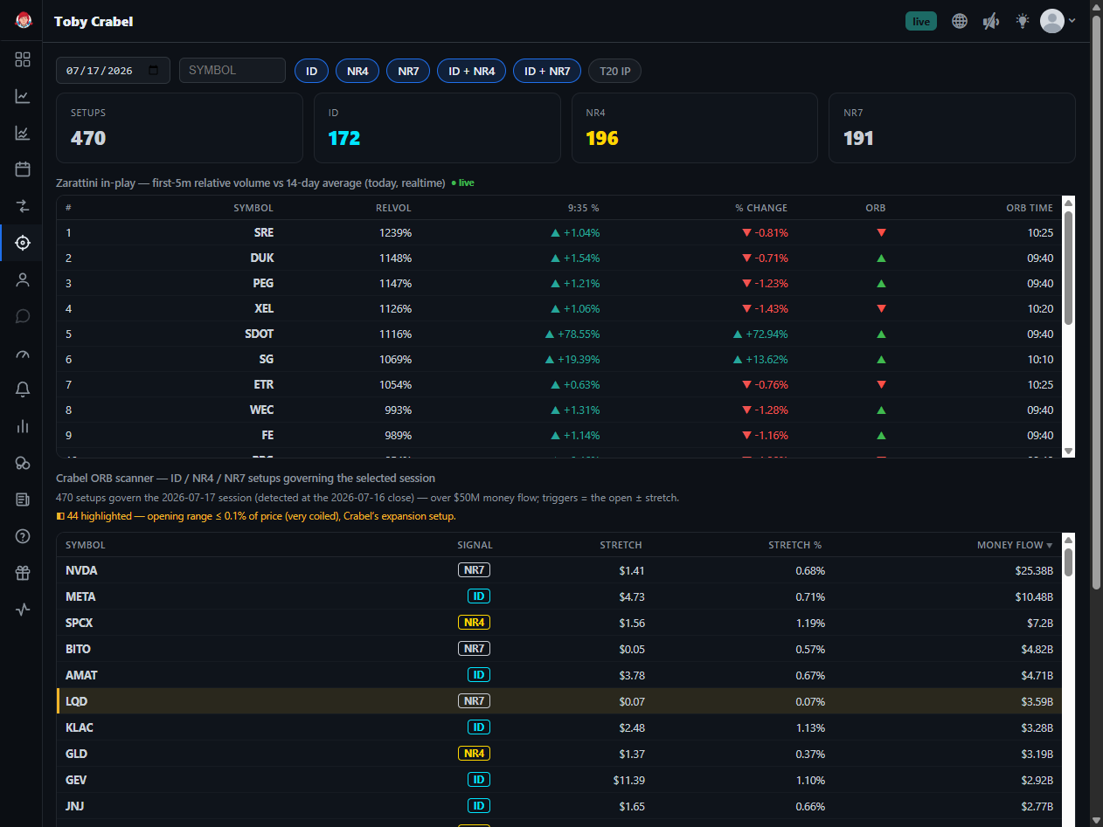Open the gift box icon in sidebar
The image size is (1103, 827).
[23, 573]
